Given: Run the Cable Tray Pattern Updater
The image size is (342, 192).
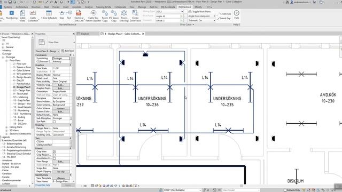Looking at the screenshot, I should click(x=93, y=16).
